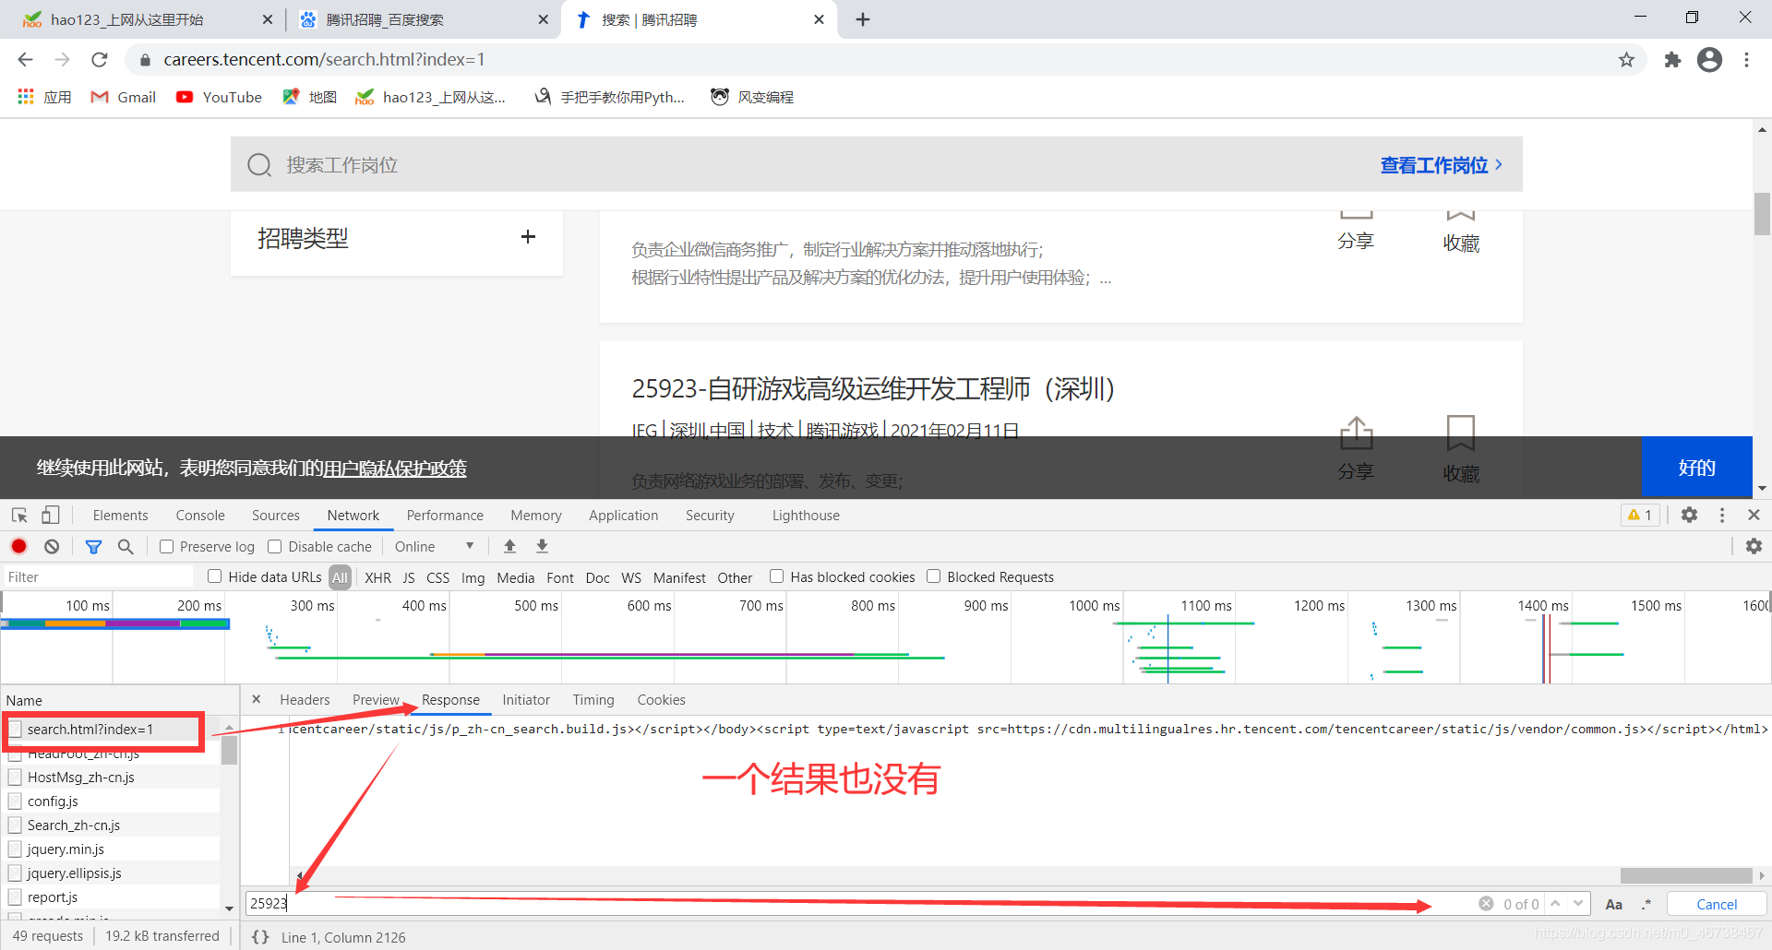Click the Import HAR upload arrow
1772x950 pixels.
pyautogui.click(x=509, y=546)
